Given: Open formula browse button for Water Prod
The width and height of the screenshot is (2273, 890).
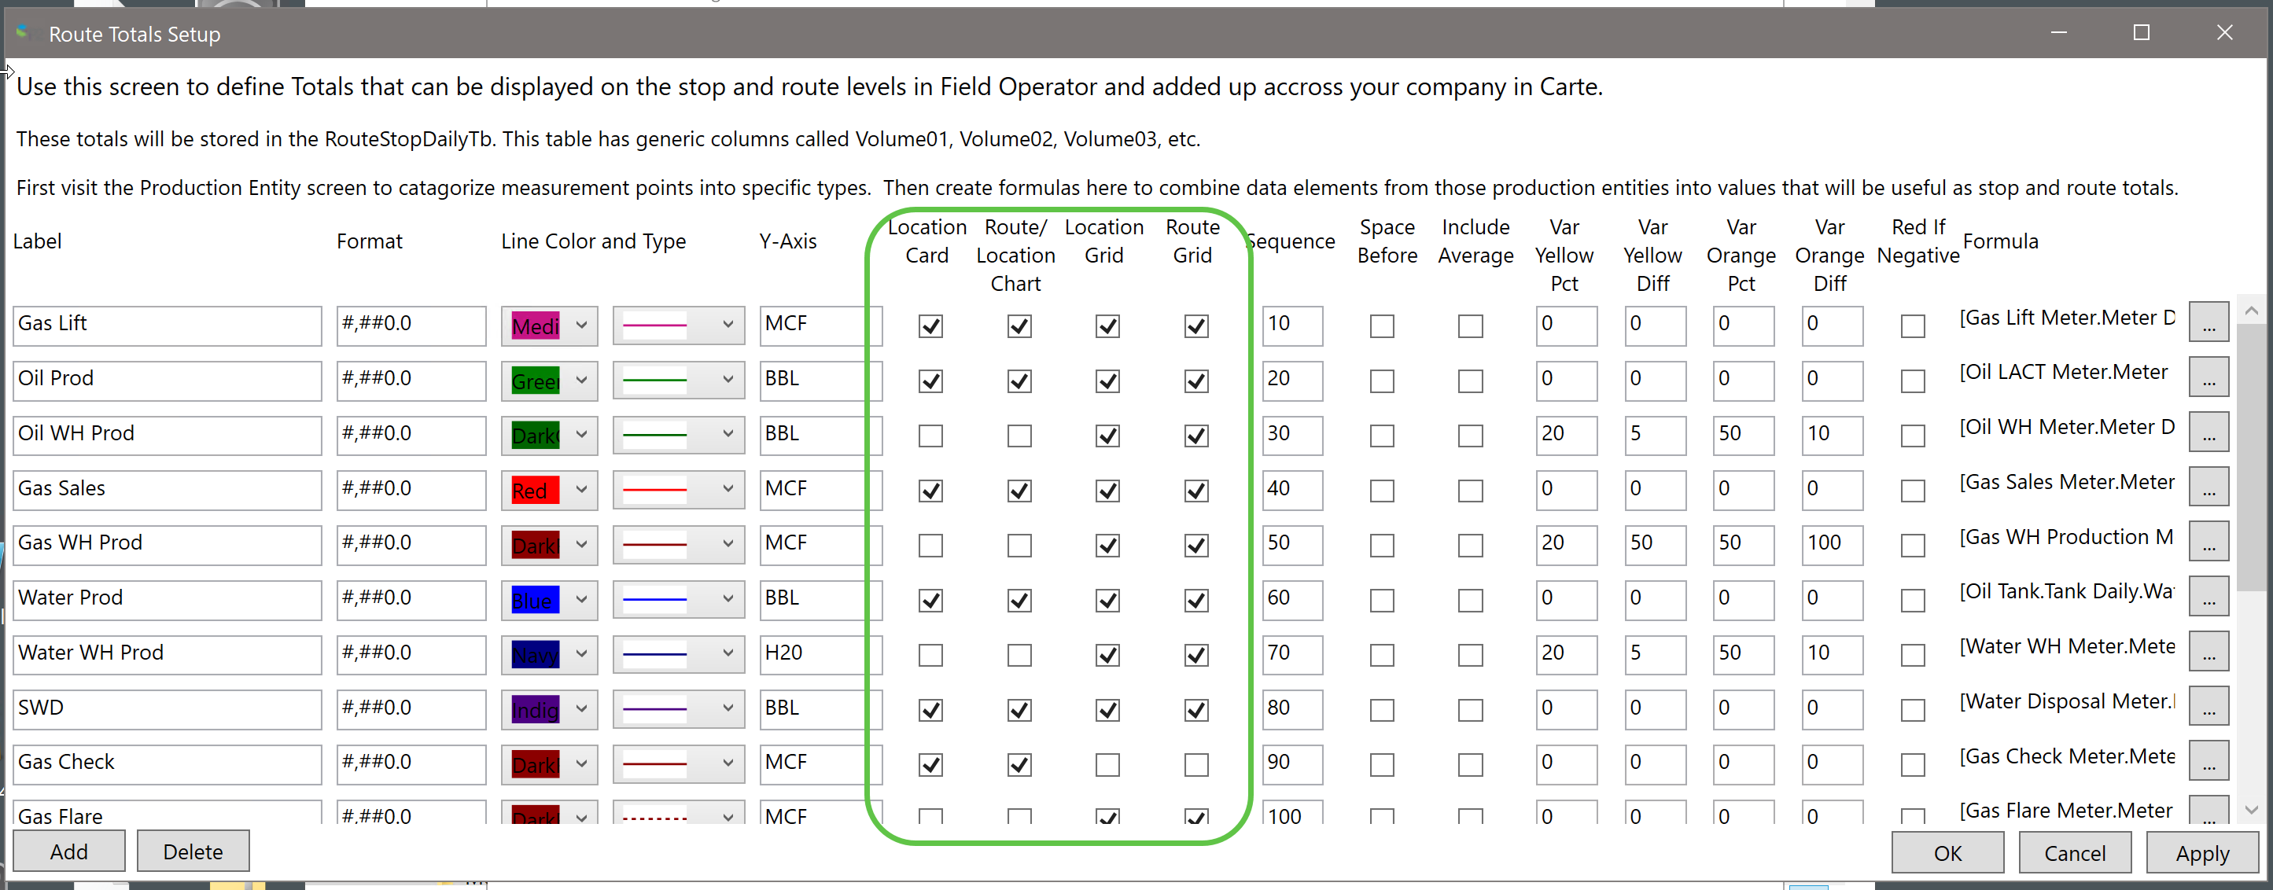Looking at the screenshot, I should pos(2208,598).
